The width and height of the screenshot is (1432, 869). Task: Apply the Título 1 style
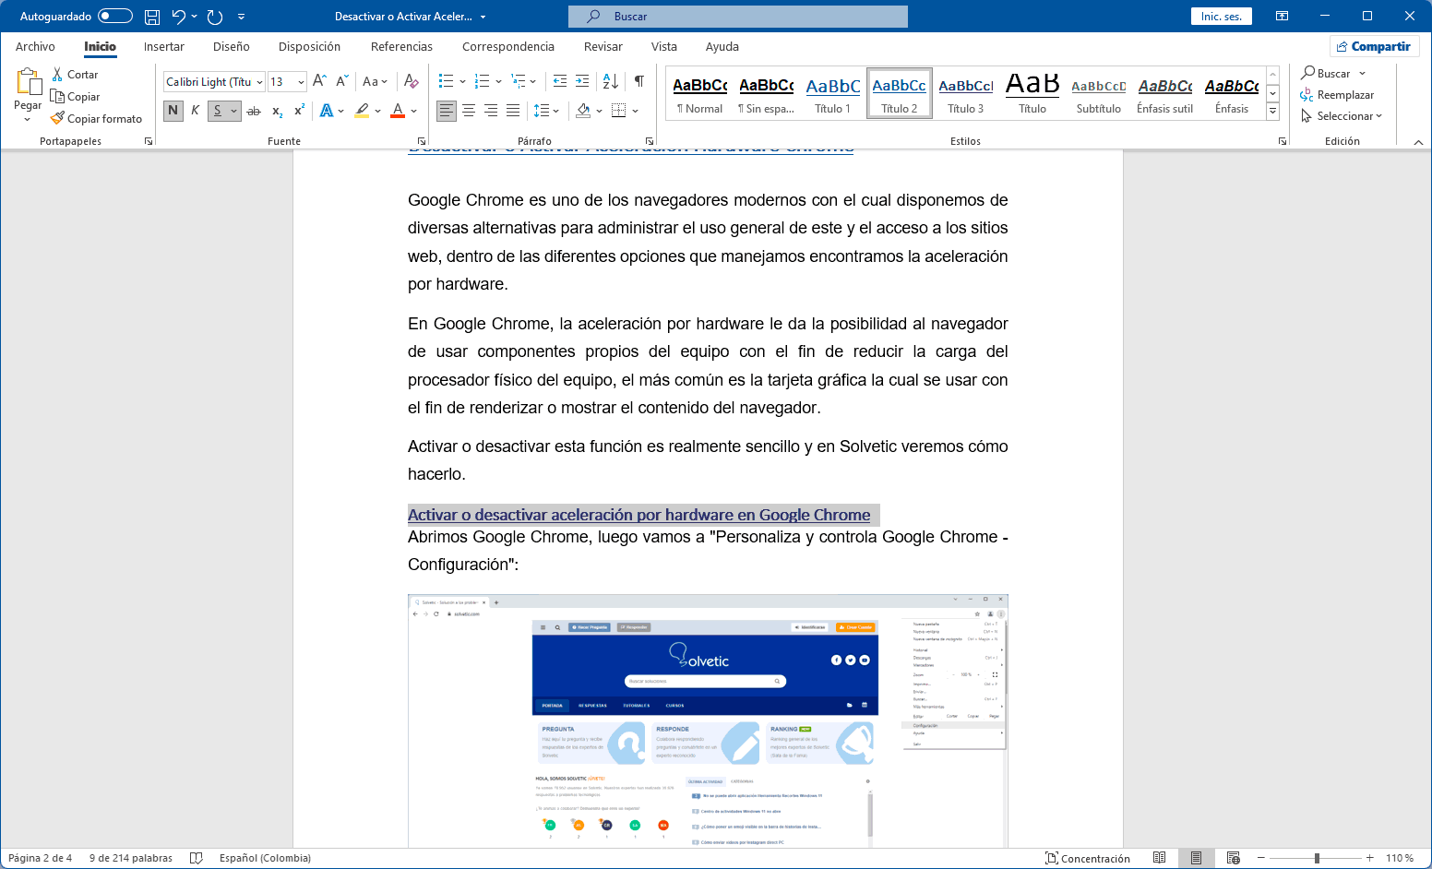click(833, 93)
